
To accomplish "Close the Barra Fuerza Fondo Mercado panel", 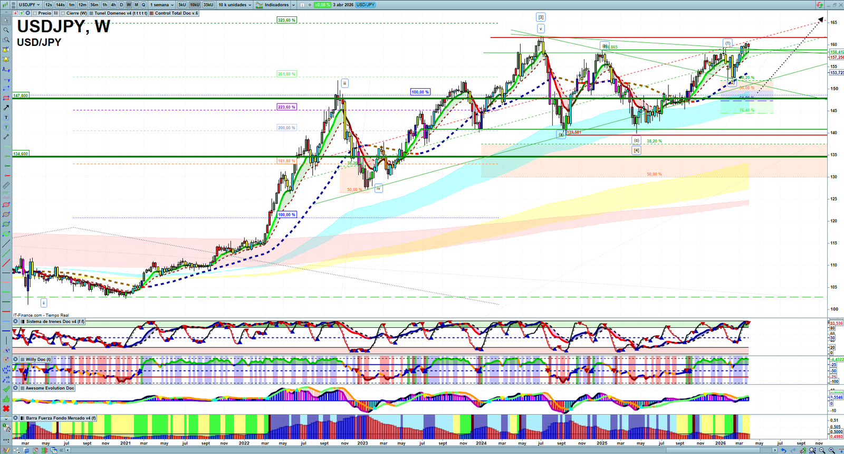I will point(16,418).
